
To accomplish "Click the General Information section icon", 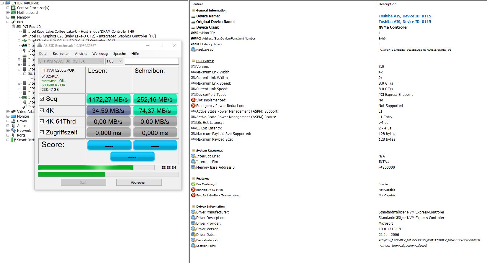I will (193, 10).
